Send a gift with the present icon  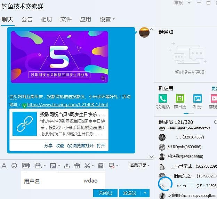(77, 166)
